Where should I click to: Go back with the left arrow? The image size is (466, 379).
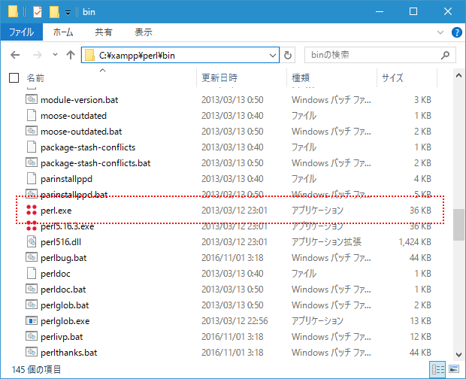[15, 55]
